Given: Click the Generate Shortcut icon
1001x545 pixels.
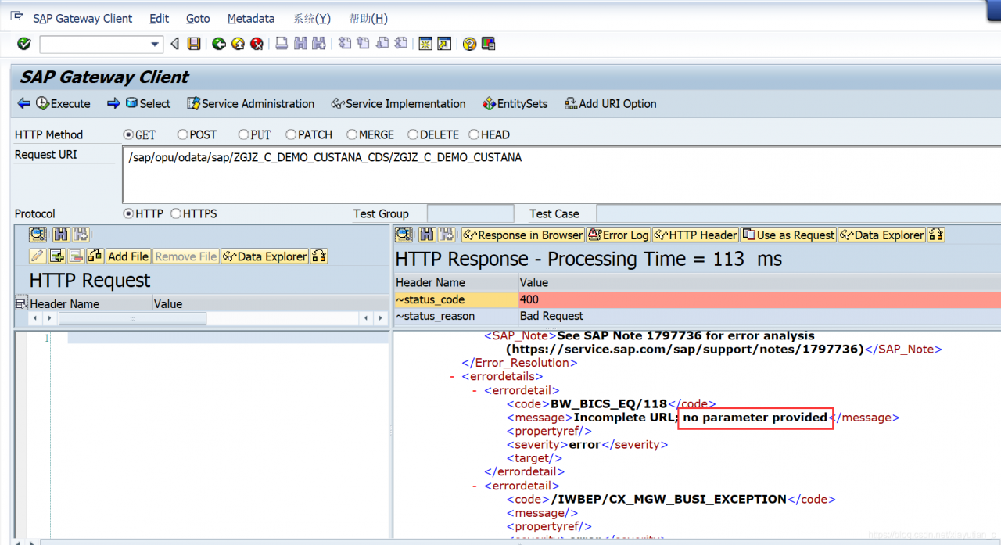Looking at the screenshot, I should tap(443, 44).
